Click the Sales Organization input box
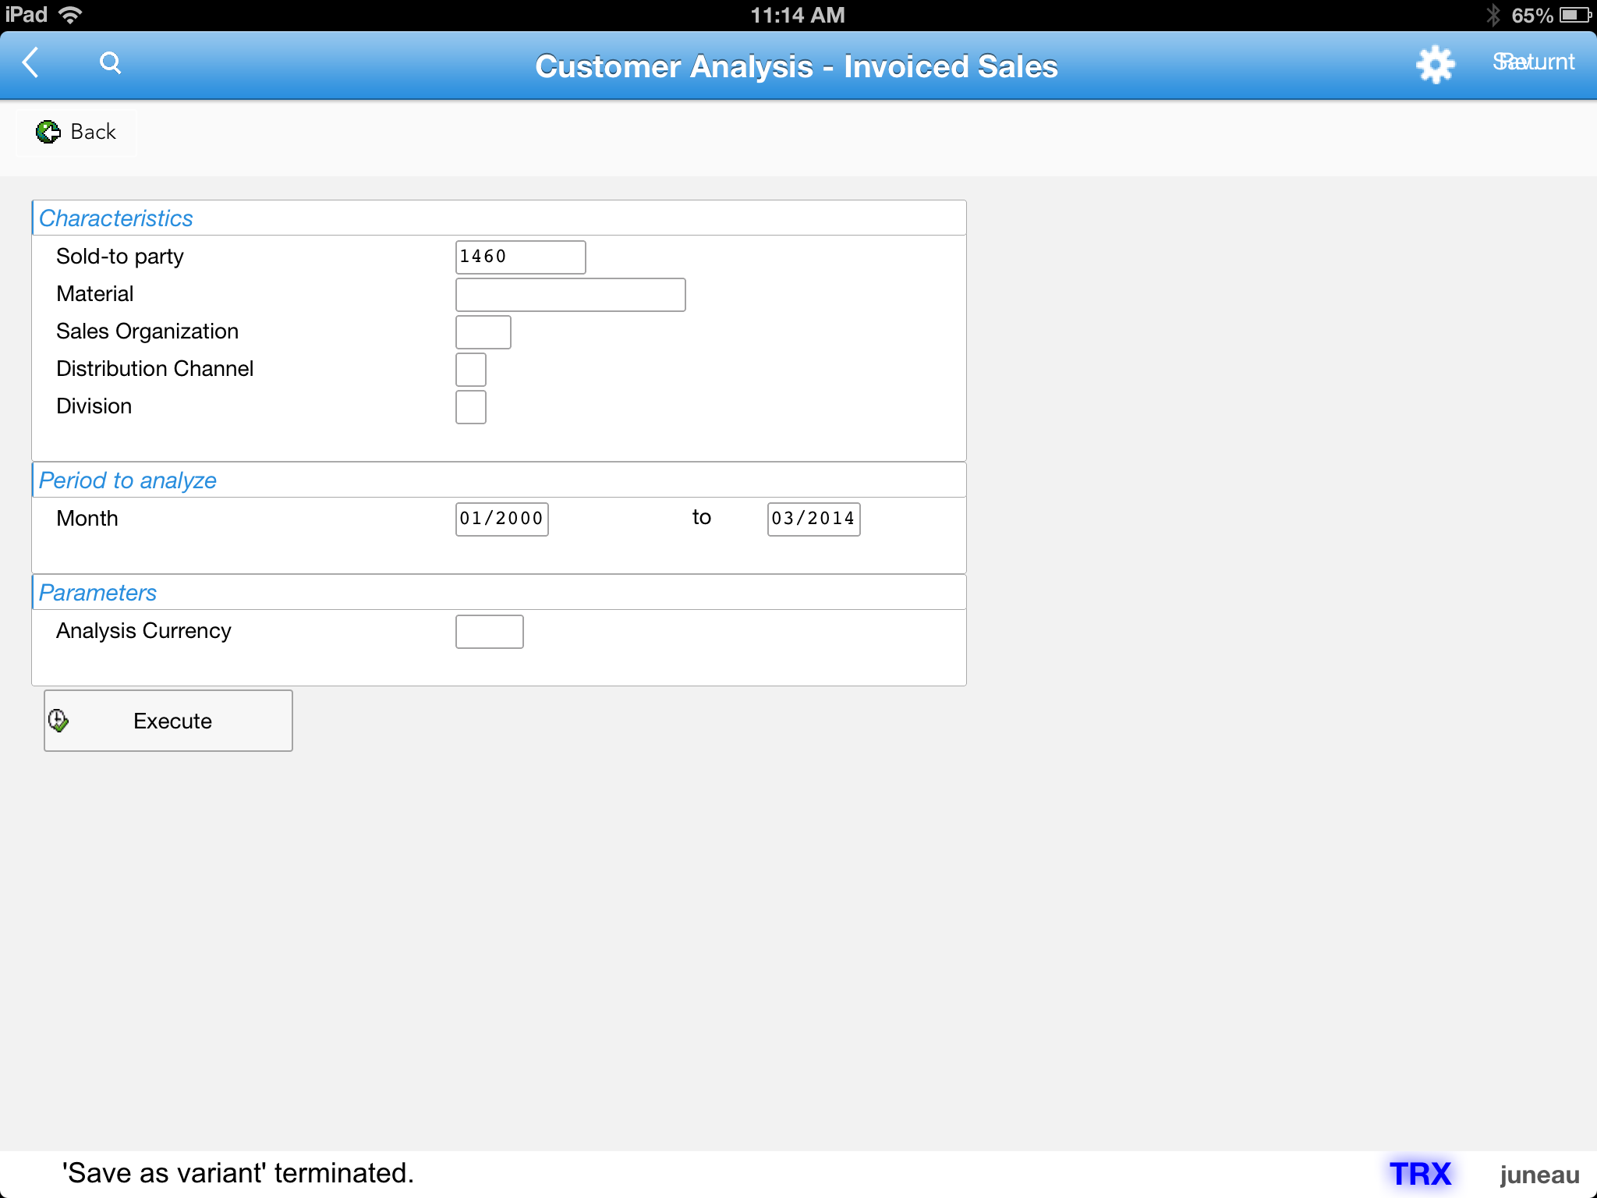1597x1198 pixels. click(x=483, y=332)
